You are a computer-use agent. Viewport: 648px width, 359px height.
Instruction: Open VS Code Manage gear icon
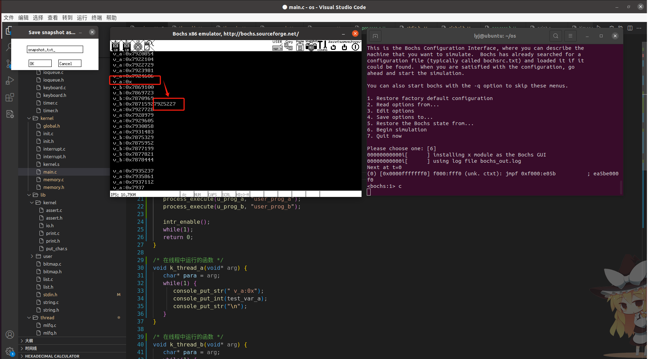coord(9,351)
